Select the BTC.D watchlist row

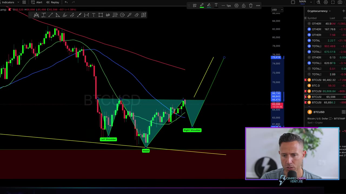(x=325, y=85)
